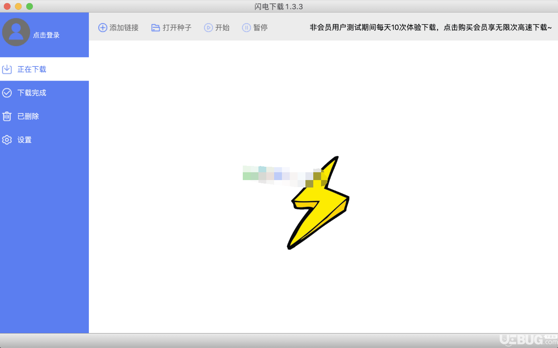Switch to 下载完成 tab
This screenshot has height=348, width=558.
(44, 93)
